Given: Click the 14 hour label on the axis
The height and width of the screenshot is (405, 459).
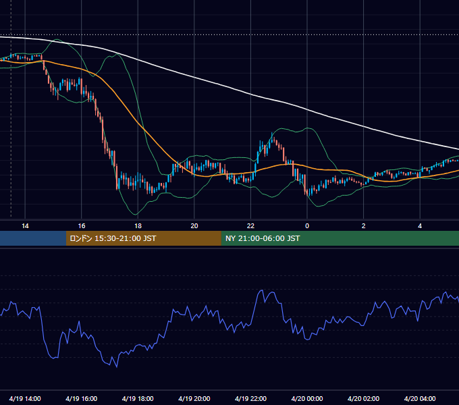Looking at the screenshot, I should point(25,226).
